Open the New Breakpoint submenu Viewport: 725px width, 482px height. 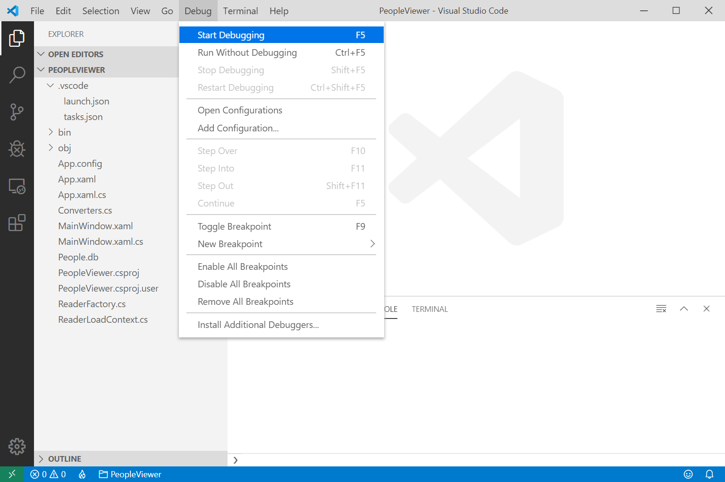tap(281, 244)
